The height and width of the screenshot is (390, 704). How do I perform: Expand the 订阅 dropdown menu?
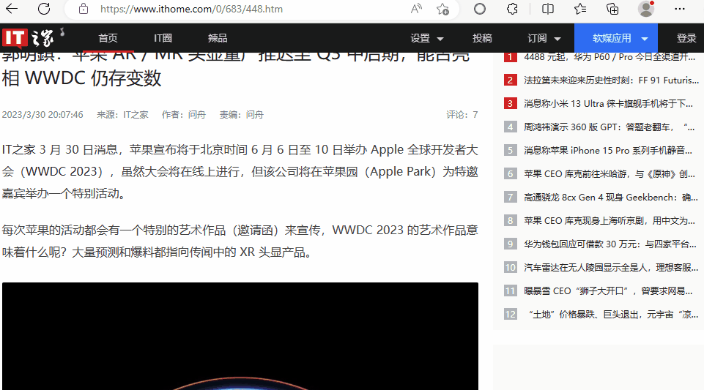[544, 38]
